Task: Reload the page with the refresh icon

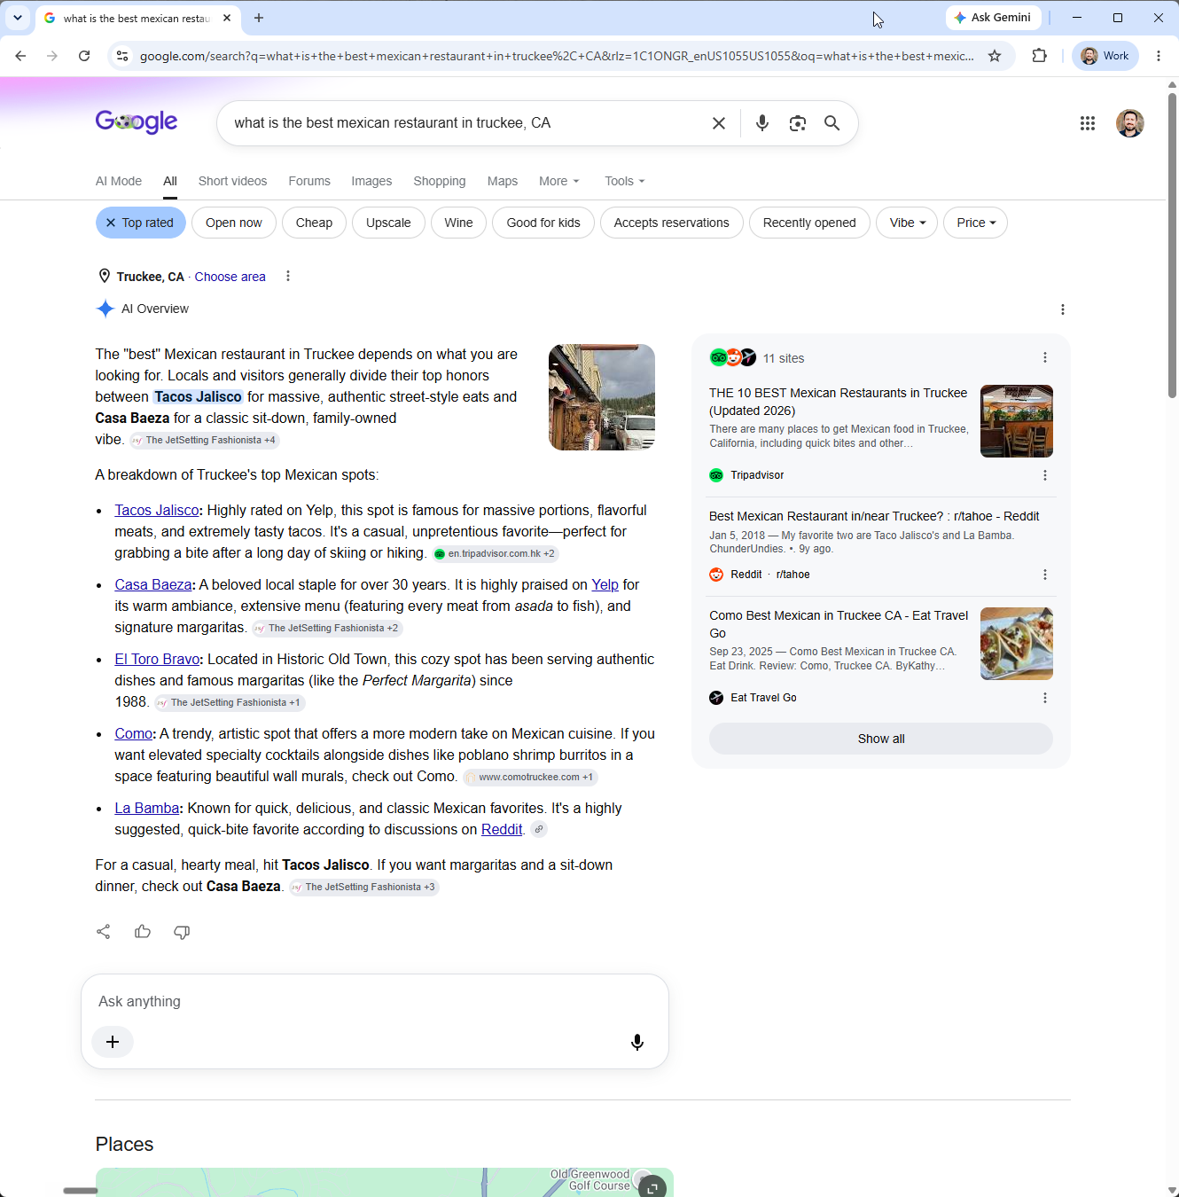Action: [x=84, y=56]
